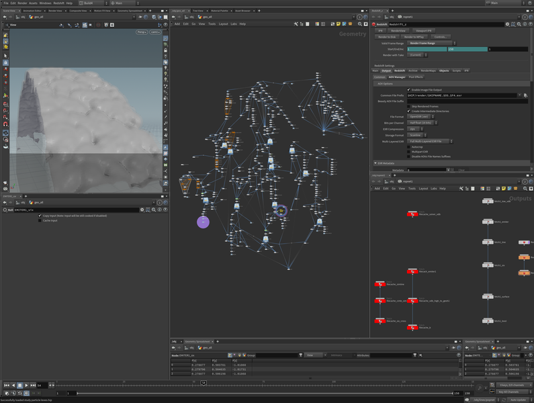Open the Geometry Spreadsheet tab in the scene view pane
The image size is (534, 403).
tap(130, 11)
